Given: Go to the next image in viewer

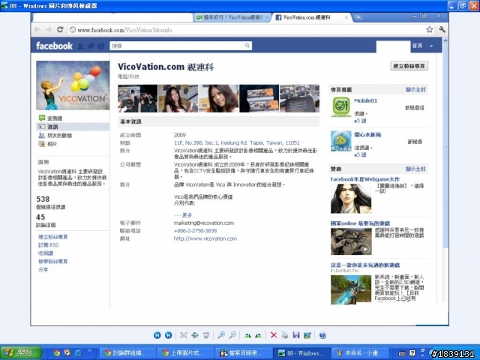Looking at the screenshot, I should [168, 335].
